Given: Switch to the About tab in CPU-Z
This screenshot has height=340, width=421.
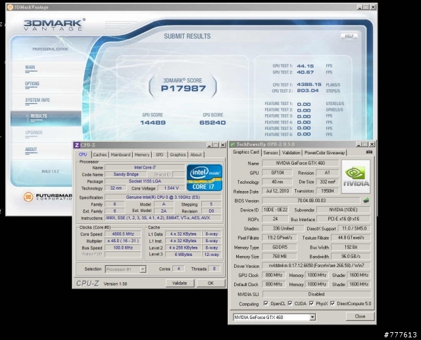Looking at the screenshot, I should pyautogui.click(x=196, y=155).
